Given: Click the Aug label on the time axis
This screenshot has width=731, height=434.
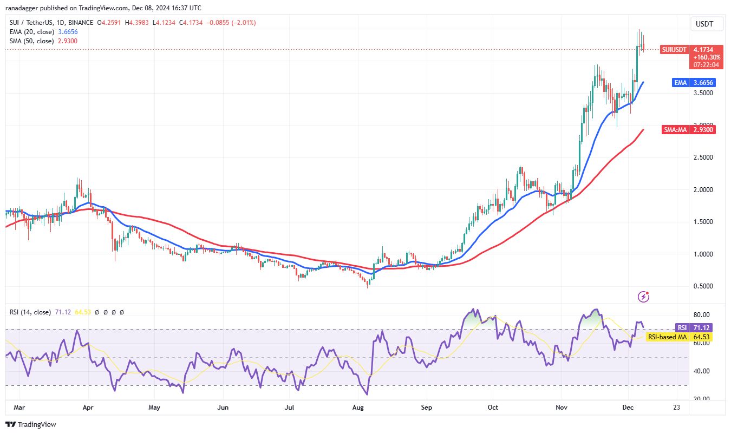Looking at the screenshot, I should pyautogui.click(x=357, y=406).
